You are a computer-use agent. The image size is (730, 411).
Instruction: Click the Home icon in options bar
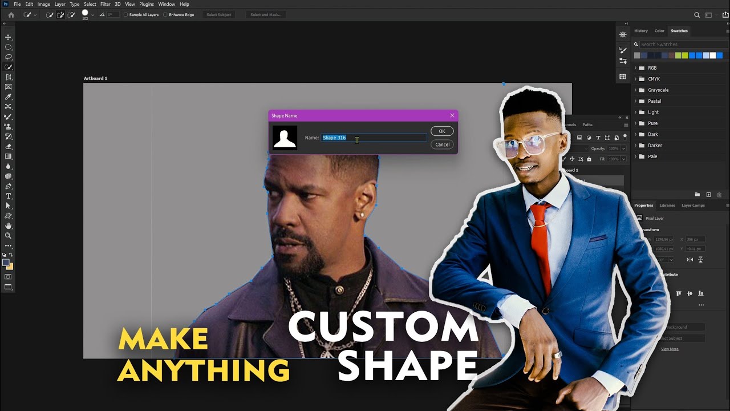click(11, 15)
